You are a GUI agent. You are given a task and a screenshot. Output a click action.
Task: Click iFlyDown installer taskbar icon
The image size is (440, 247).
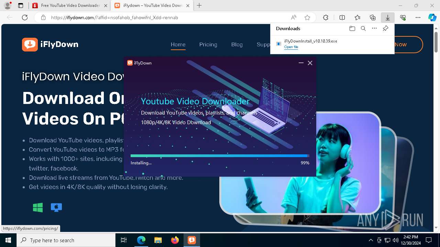tap(192, 240)
